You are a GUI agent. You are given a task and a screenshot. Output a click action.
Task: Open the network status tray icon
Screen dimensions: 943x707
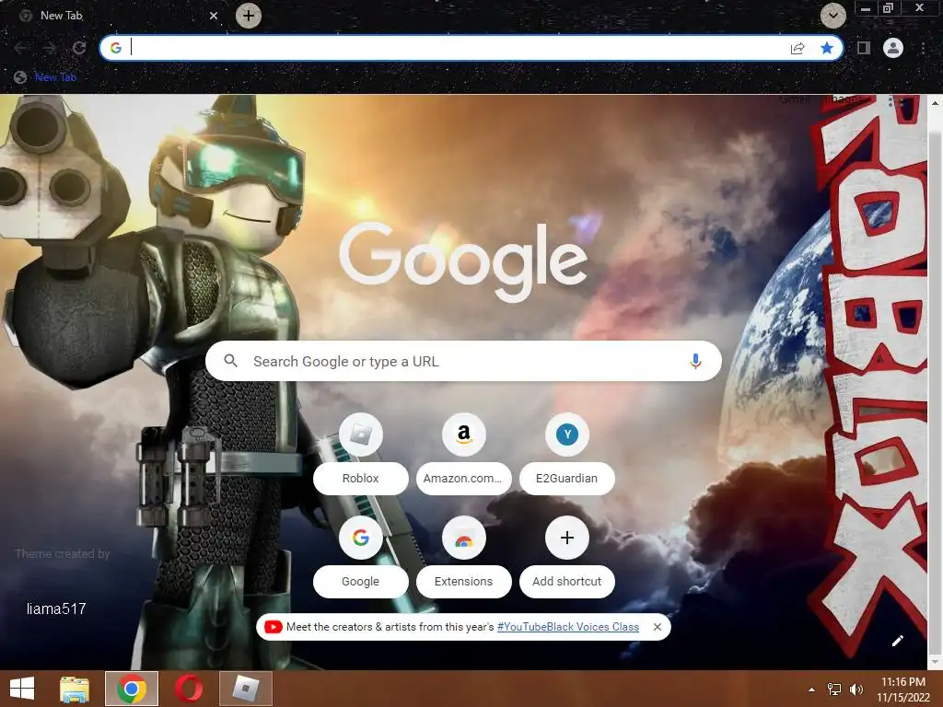[x=834, y=690]
